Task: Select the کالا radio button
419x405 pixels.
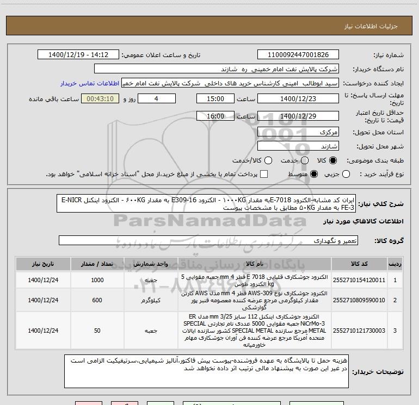Action: tap(333, 160)
